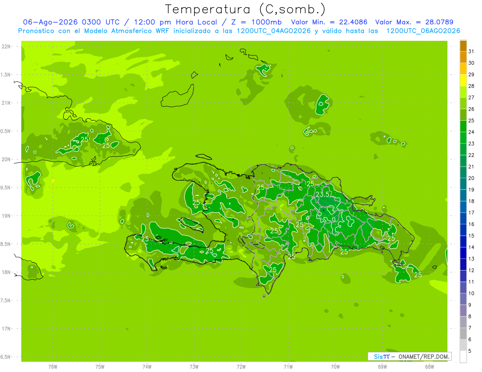This screenshot has height=372, width=482.
Task: Click the '72W' longitude axis label
Action: coord(241,366)
